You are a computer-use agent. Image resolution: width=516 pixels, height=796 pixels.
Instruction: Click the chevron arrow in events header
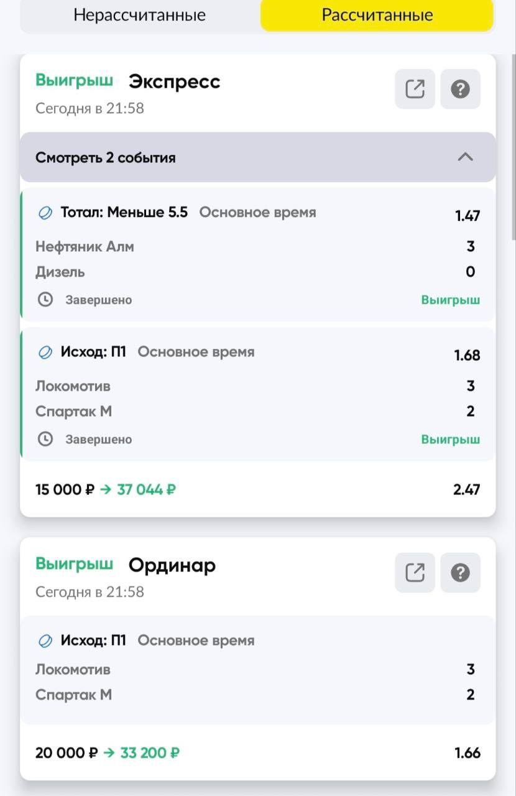tap(465, 157)
